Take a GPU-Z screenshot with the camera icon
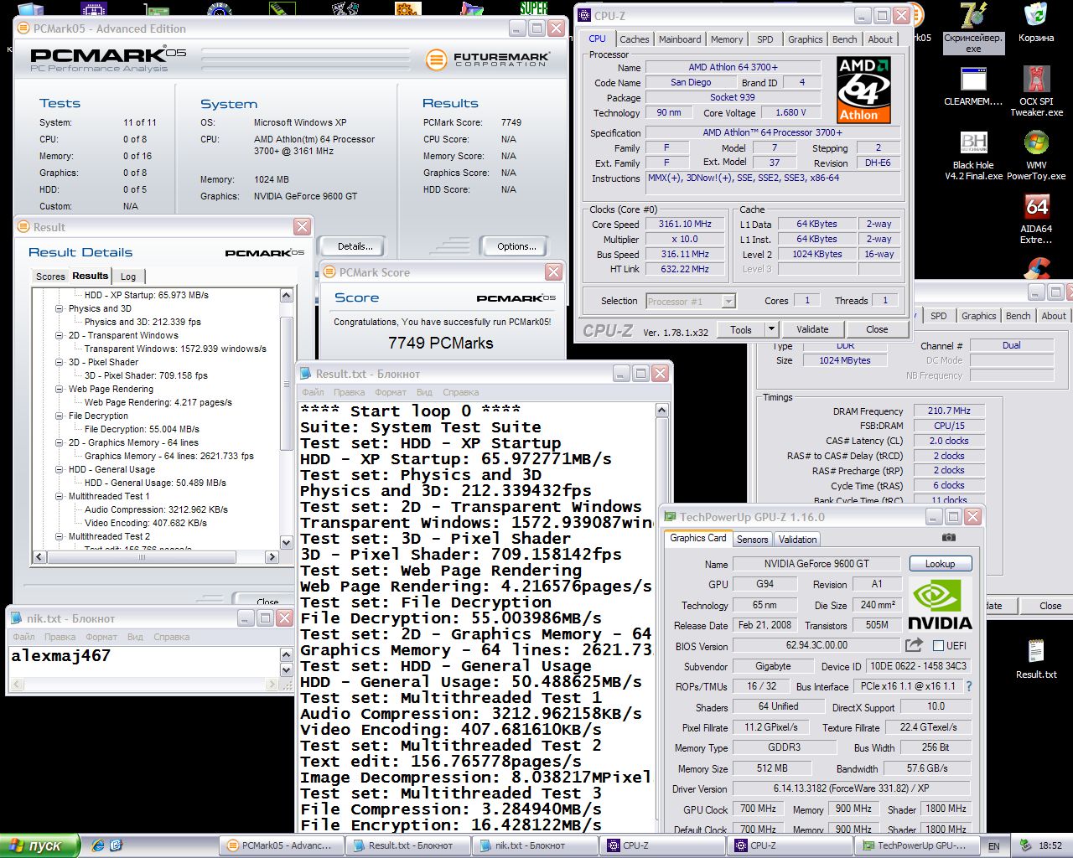1073x858 pixels. [948, 538]
